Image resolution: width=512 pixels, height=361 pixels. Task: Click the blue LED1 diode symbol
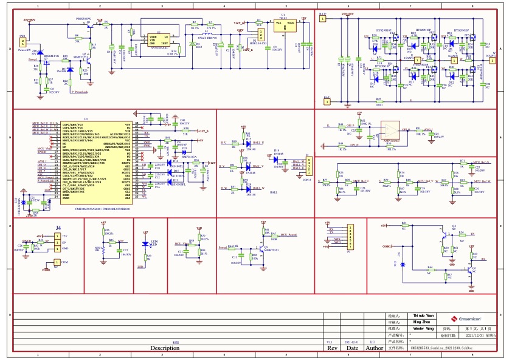[x=145, y=244]
